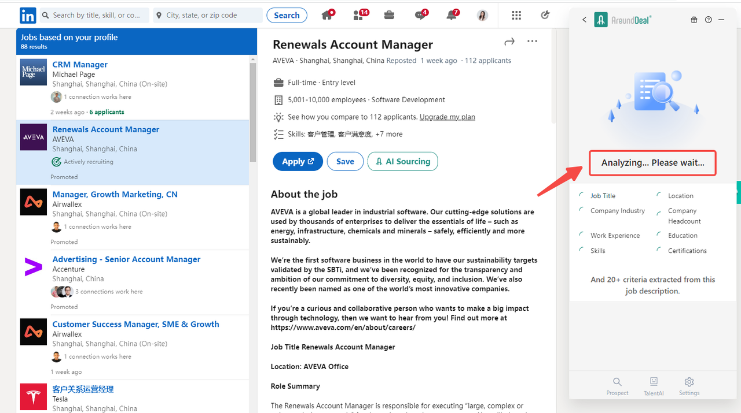This screenshot has height=413, width=741.
Task: Open the apps grid icon
Action: (x=516, y=16)
